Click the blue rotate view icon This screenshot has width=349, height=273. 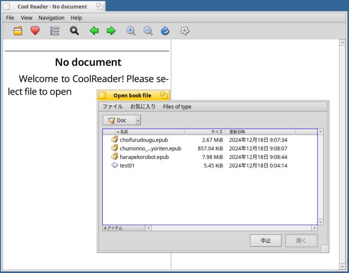pyautogui.click(x=165, y=31)
